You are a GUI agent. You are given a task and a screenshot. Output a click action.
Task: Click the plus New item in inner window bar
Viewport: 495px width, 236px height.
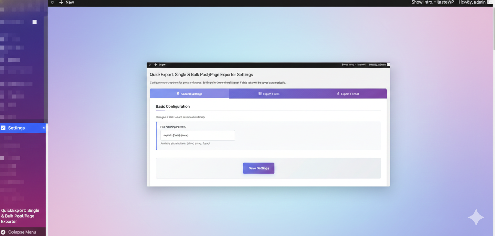160,65
